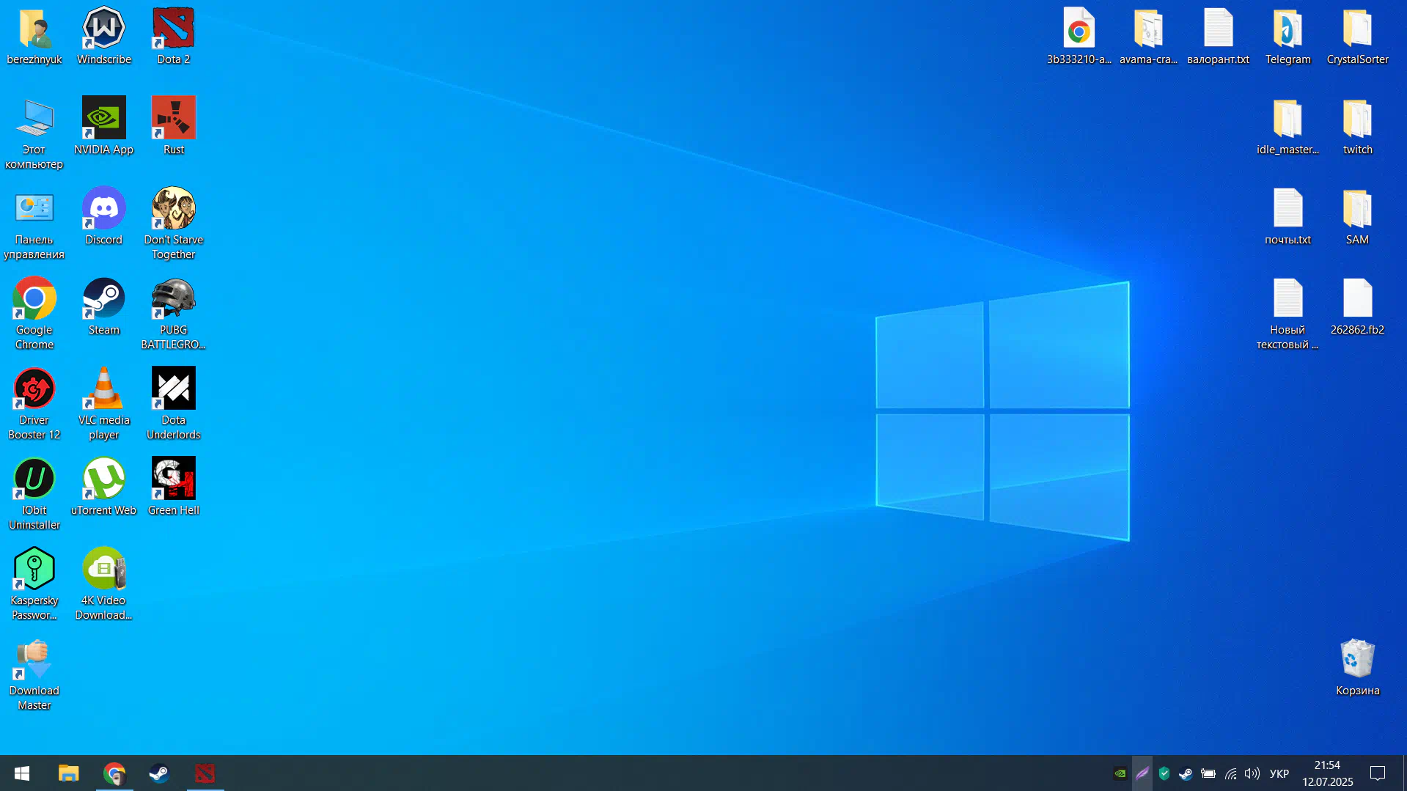Open the Windows Start menu
The height and width of the screenshot is (791, 1407).
[22, 773]
